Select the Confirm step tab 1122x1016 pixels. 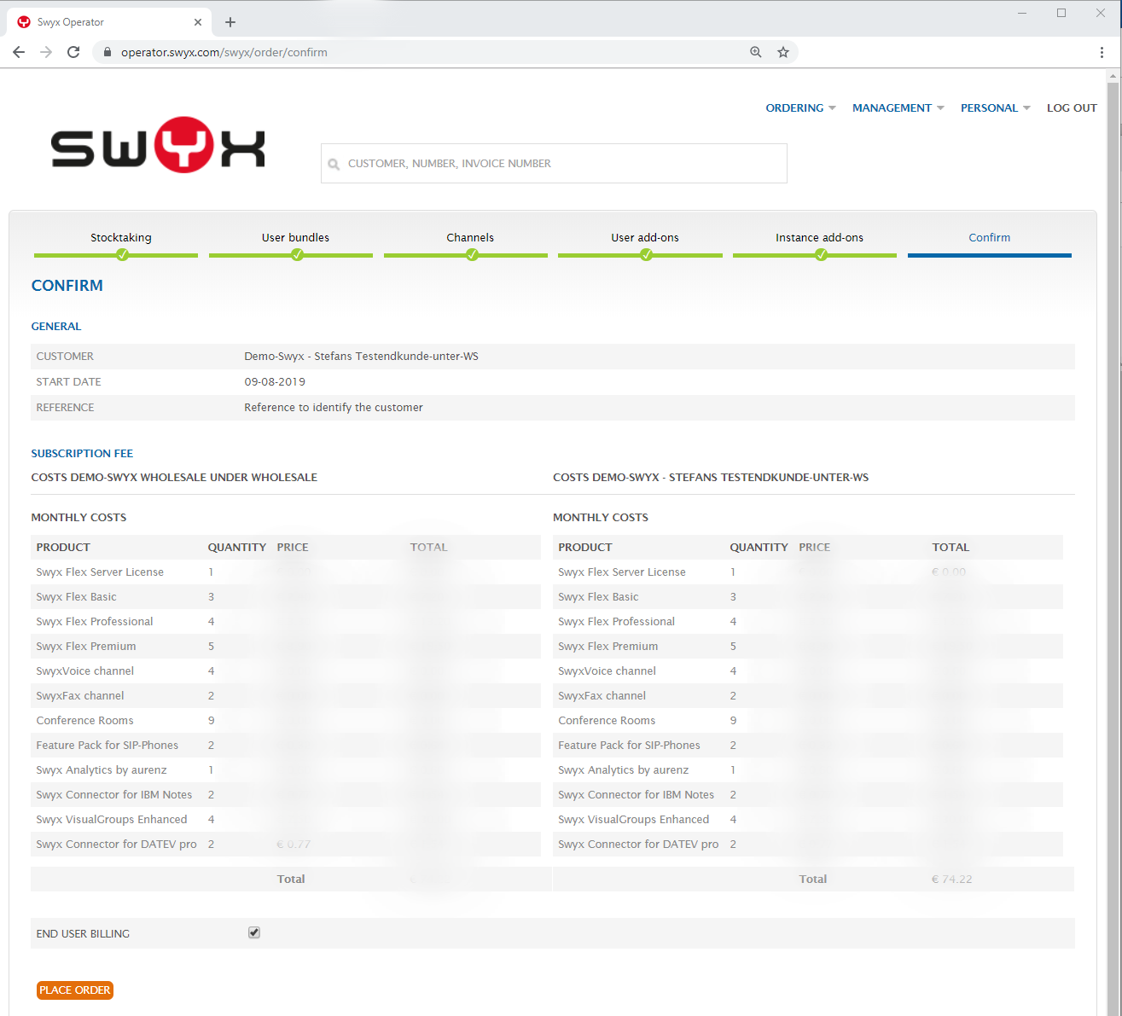(990, 238)
